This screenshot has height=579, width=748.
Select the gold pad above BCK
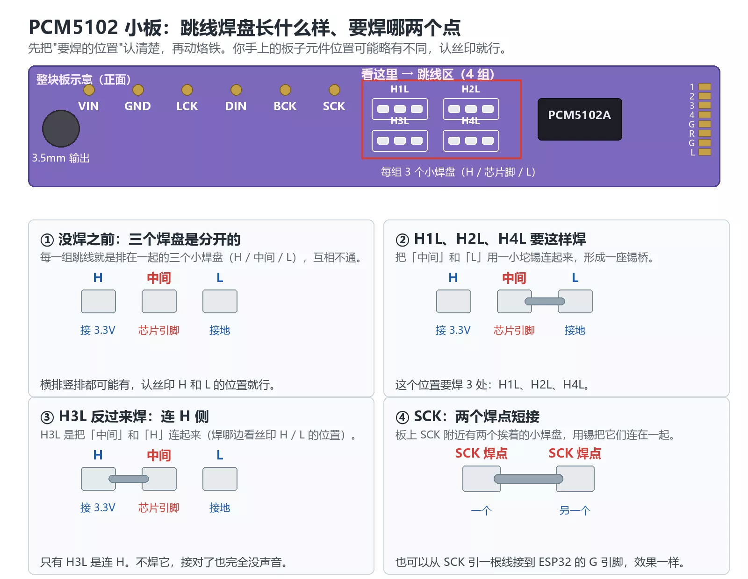285,90
